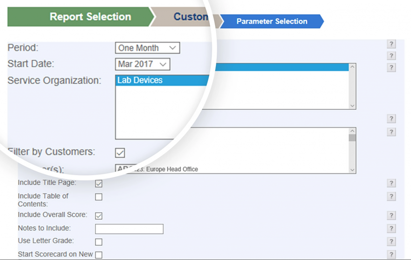
Task: Open help icon next to the customers list
Action: coord(391,132)
